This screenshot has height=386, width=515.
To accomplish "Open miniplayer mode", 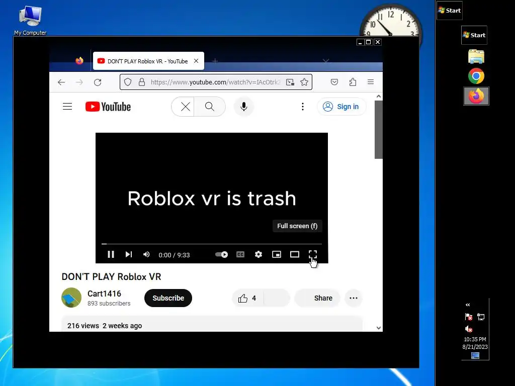I will [277, 254].
